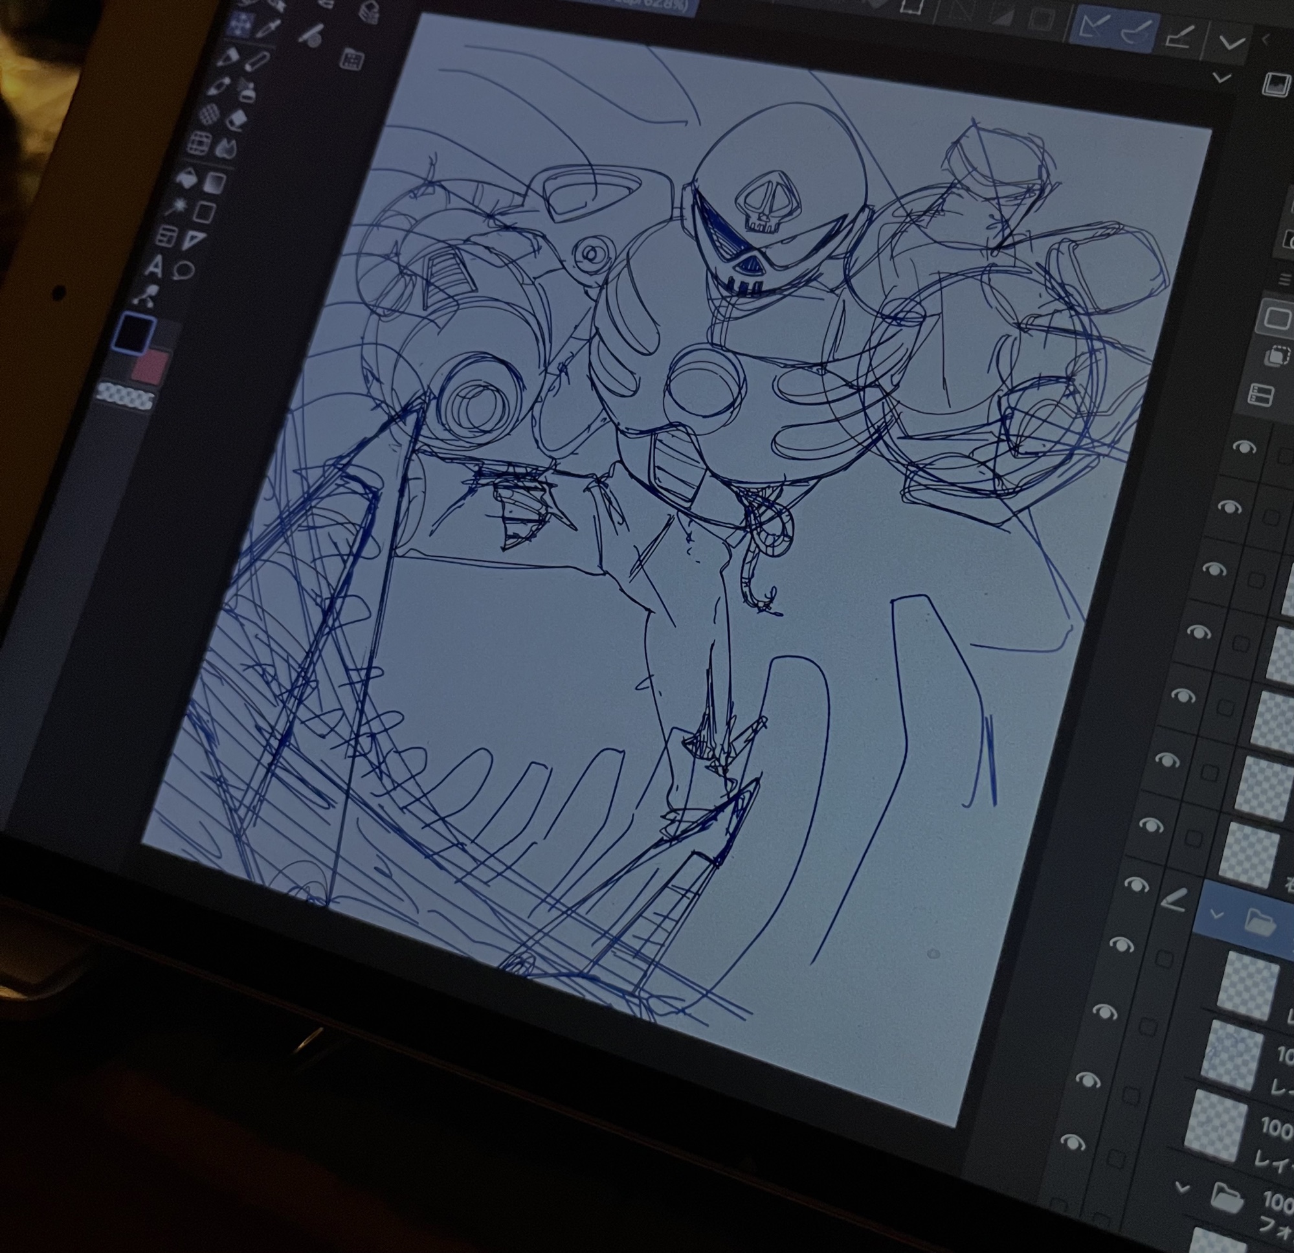Collapse the bottom layer folder arrow
The image size is (1294, 1253).
point(1183,1188)
